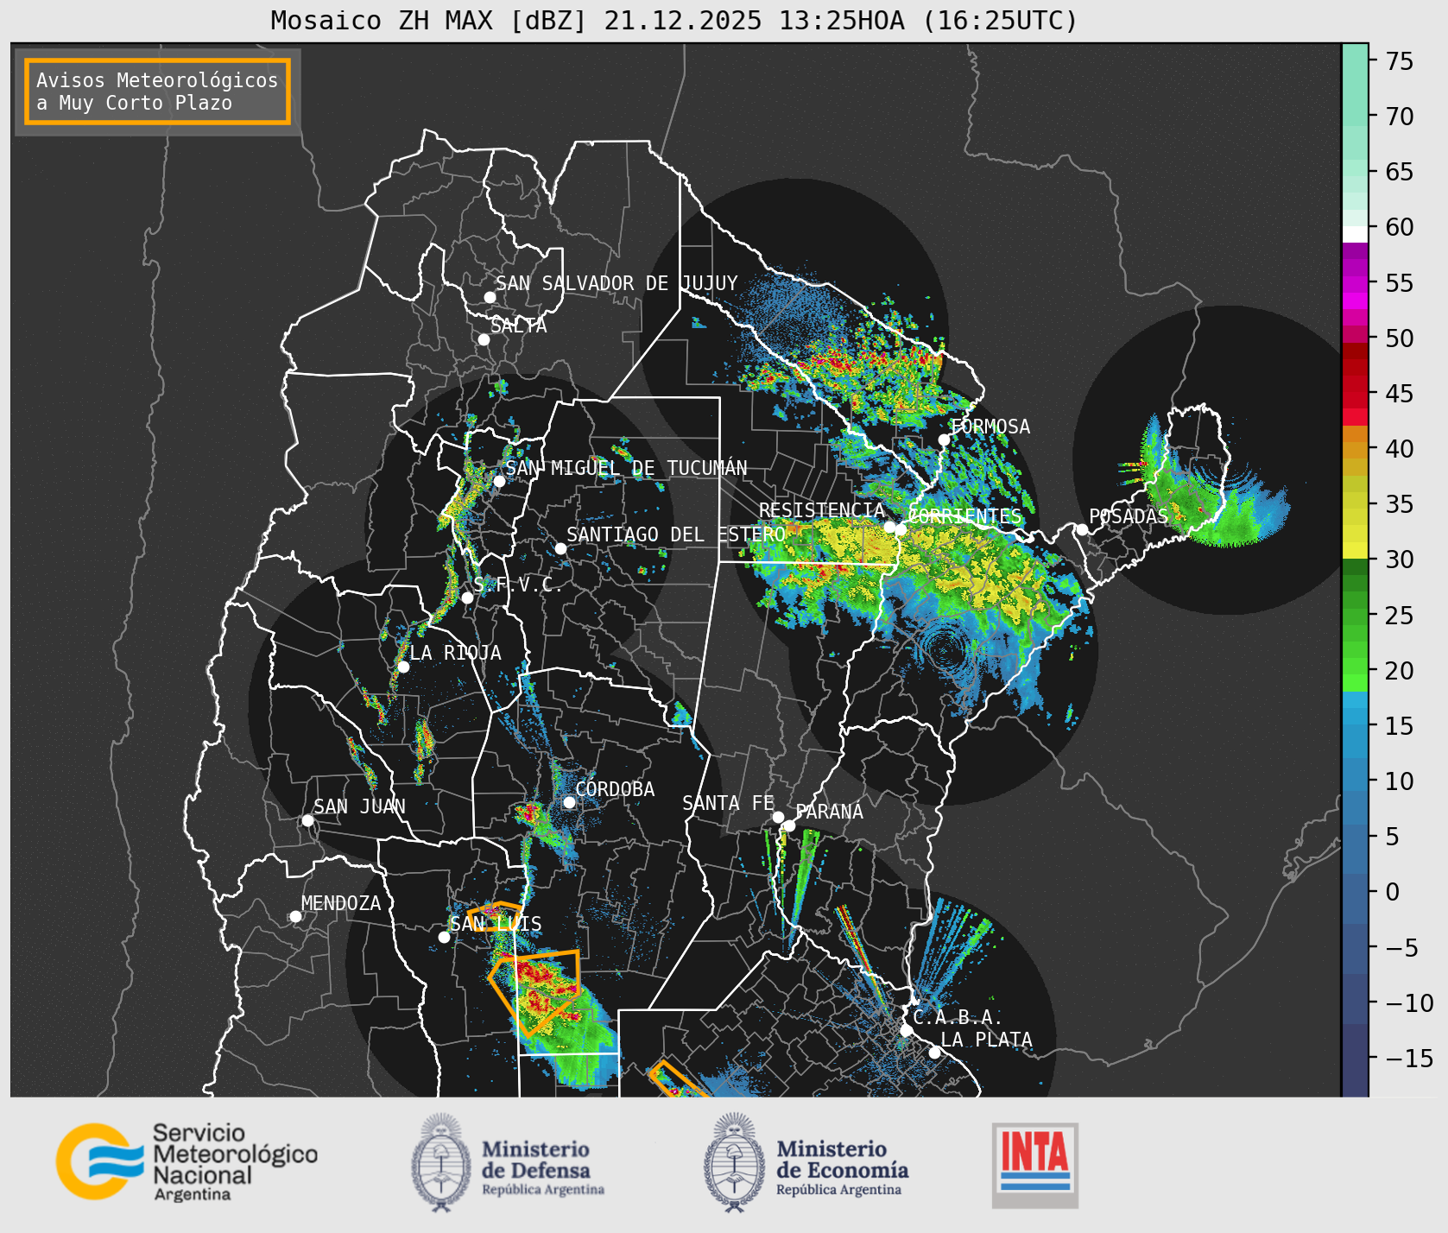The image size is (1448, 1233).
Task: Click the white 60 dBZ band on the scale
Action: click(1355, 233)
